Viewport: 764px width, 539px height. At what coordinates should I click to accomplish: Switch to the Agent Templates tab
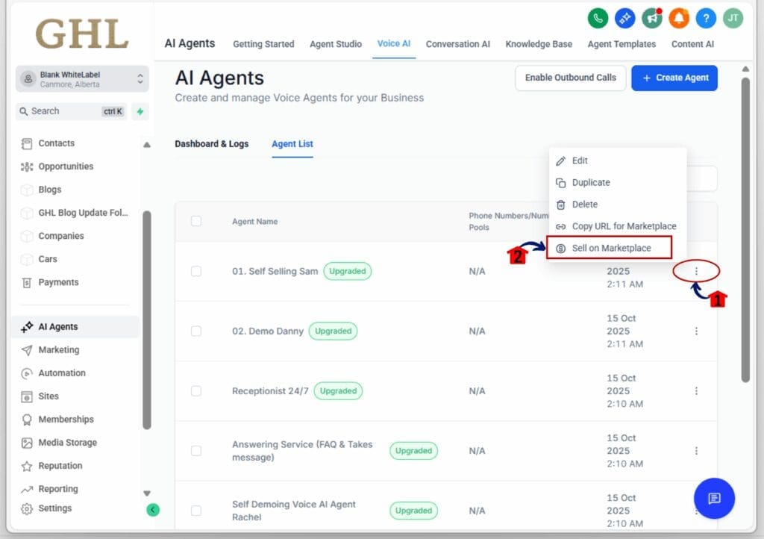tap(621, 44)
